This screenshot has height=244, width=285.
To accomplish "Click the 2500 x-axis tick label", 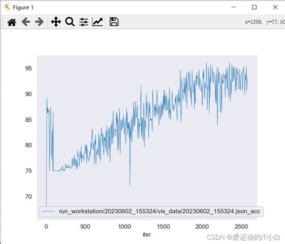I will pyautogui.click(x=241, y=227).
